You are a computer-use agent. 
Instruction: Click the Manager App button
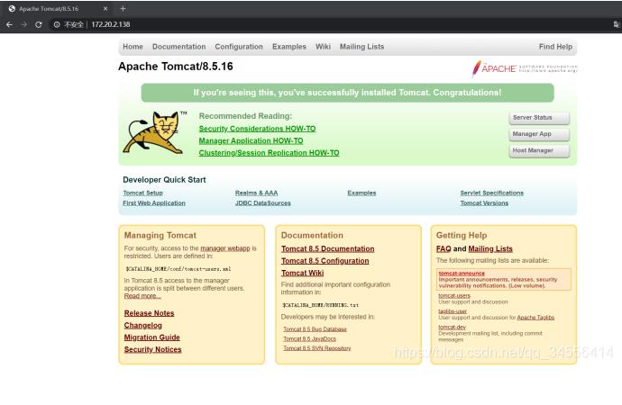point(539,134)
